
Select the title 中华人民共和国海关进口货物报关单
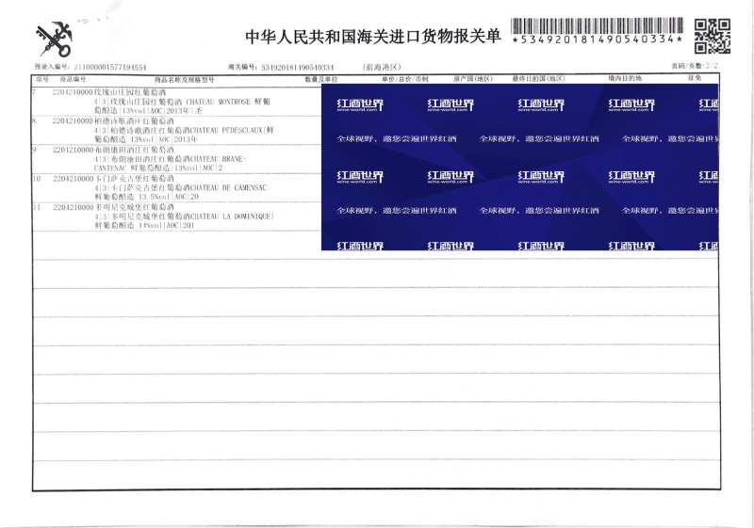(x=373, y=37)
